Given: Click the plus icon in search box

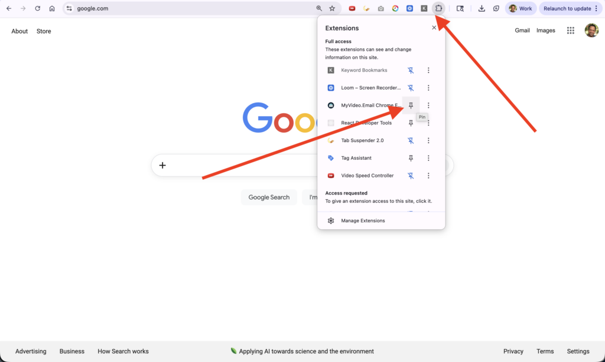Looking at the screenshot, I should [x=162, y=165].
